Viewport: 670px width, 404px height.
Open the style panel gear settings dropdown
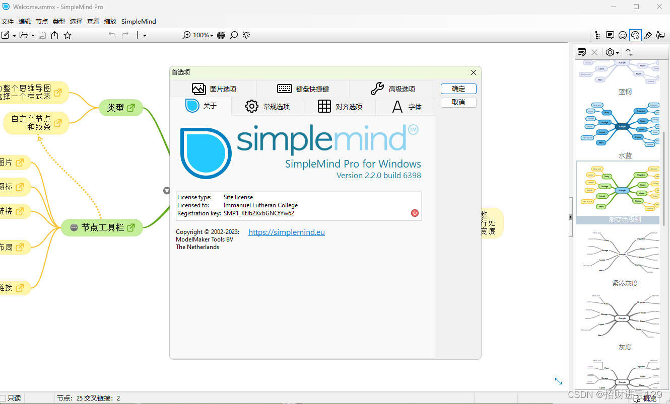613,52
